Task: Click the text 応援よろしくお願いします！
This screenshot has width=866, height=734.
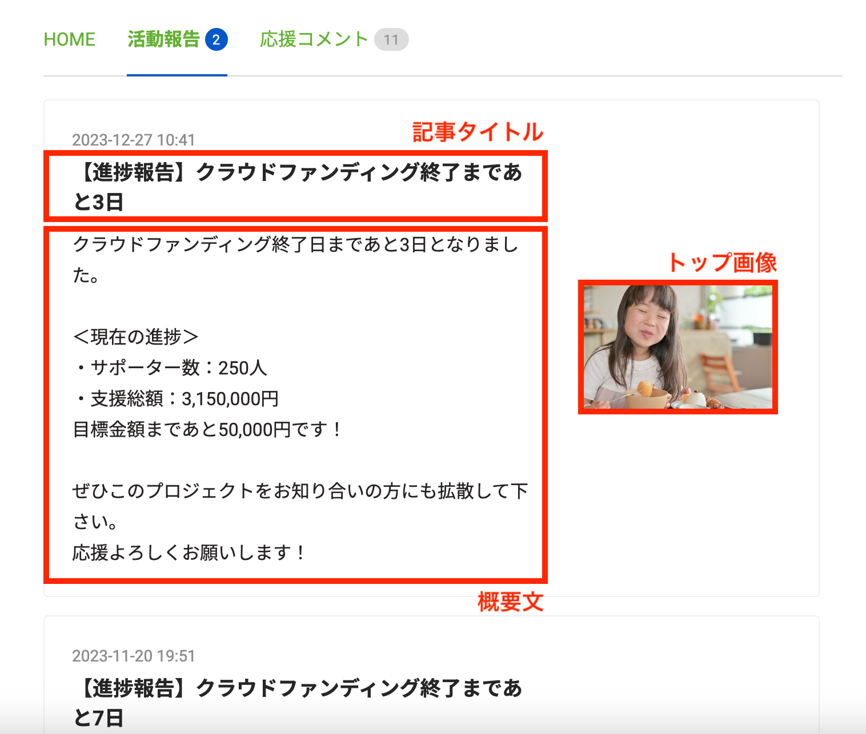Action: (190, 552)
